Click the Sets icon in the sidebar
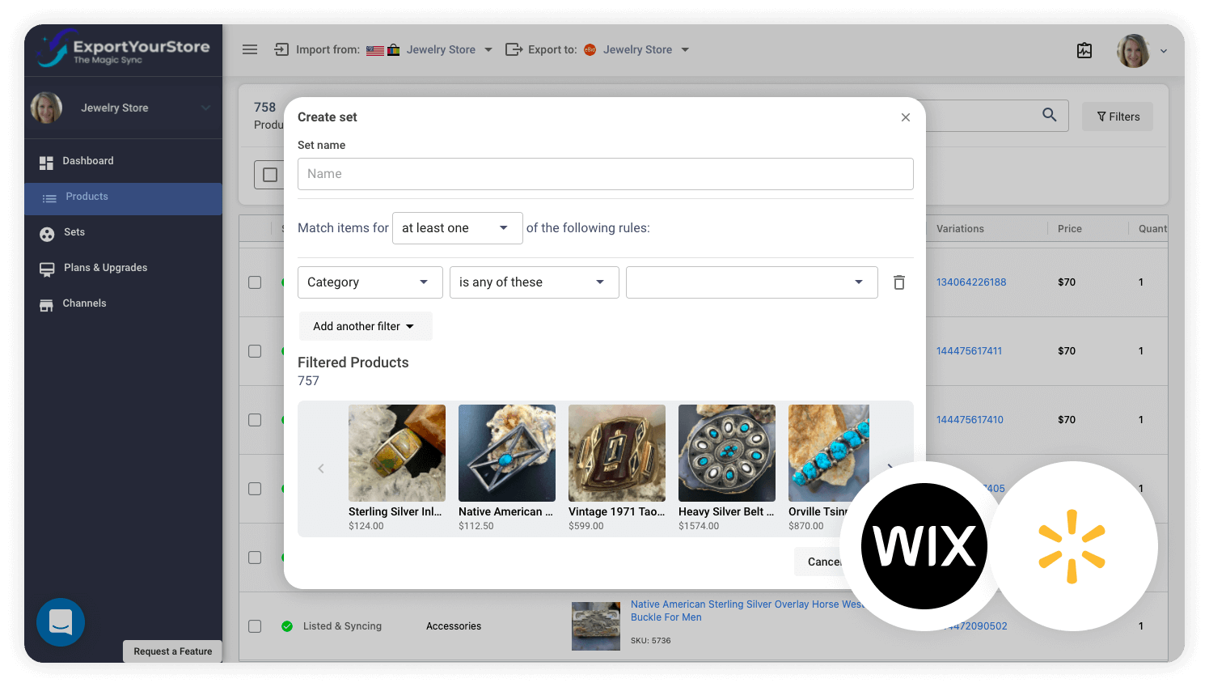The height and width of the screenshot is (687, 1209). [47, 232]
